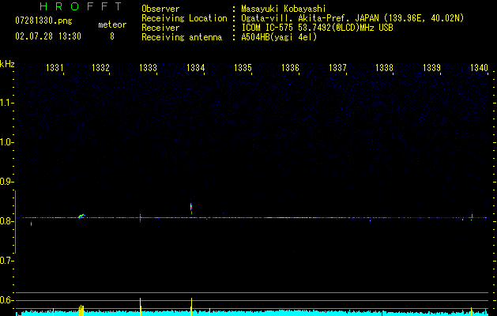Click the 1.1 kHz frequency label
Screen dimensions: 497x316
tap(6, 103)
